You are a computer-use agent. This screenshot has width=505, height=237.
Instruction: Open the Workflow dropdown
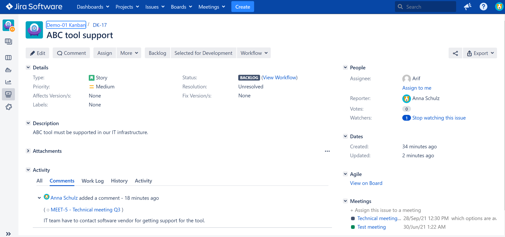click(x=254, y=53)
